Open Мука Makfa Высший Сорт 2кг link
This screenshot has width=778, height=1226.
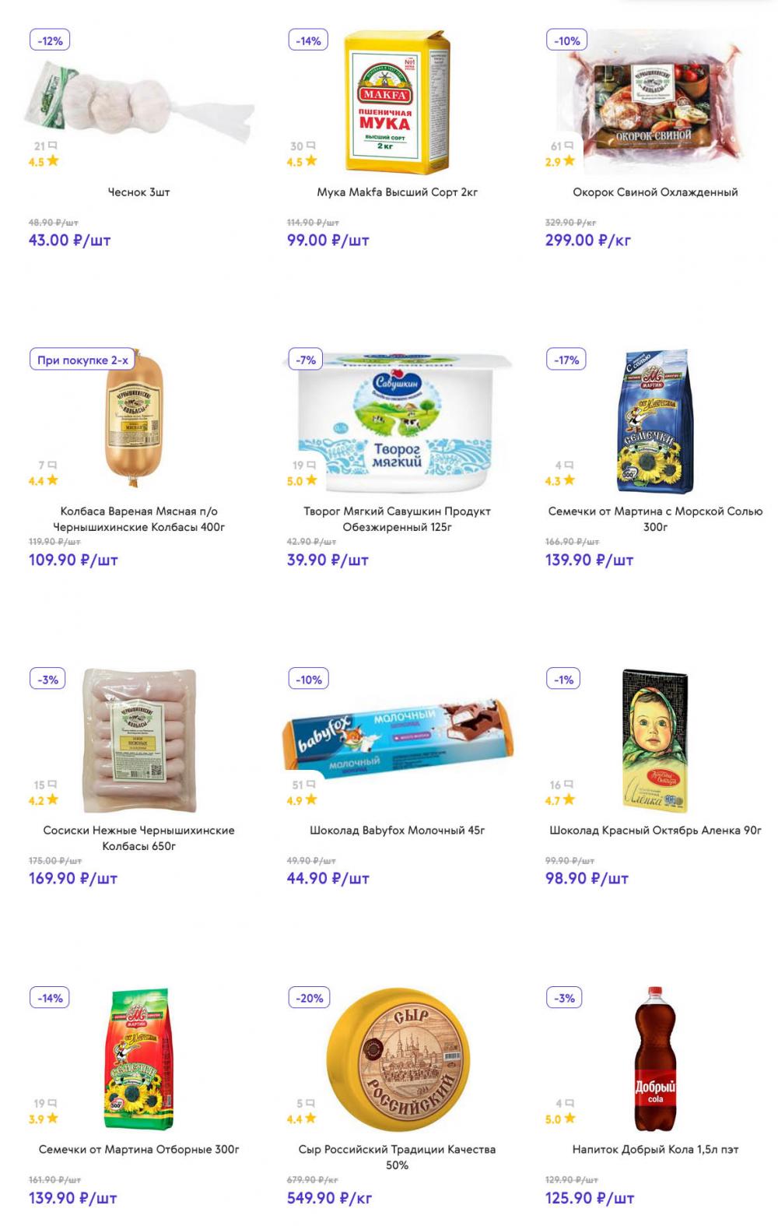pyautogui.click(x=397, y=192)
